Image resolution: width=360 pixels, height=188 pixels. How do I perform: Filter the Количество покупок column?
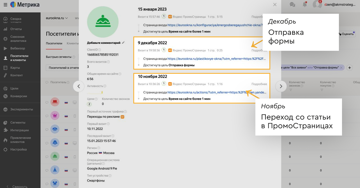321,90
